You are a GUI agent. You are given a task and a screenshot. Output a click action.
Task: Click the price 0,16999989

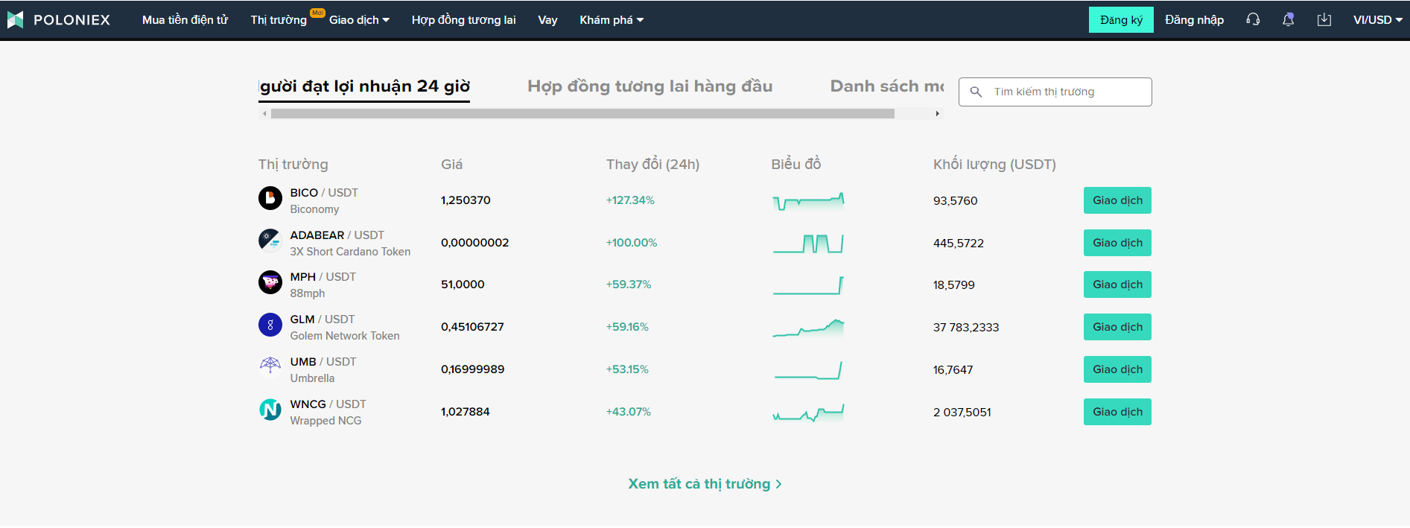pyautogui.click(x=472, y=369)
